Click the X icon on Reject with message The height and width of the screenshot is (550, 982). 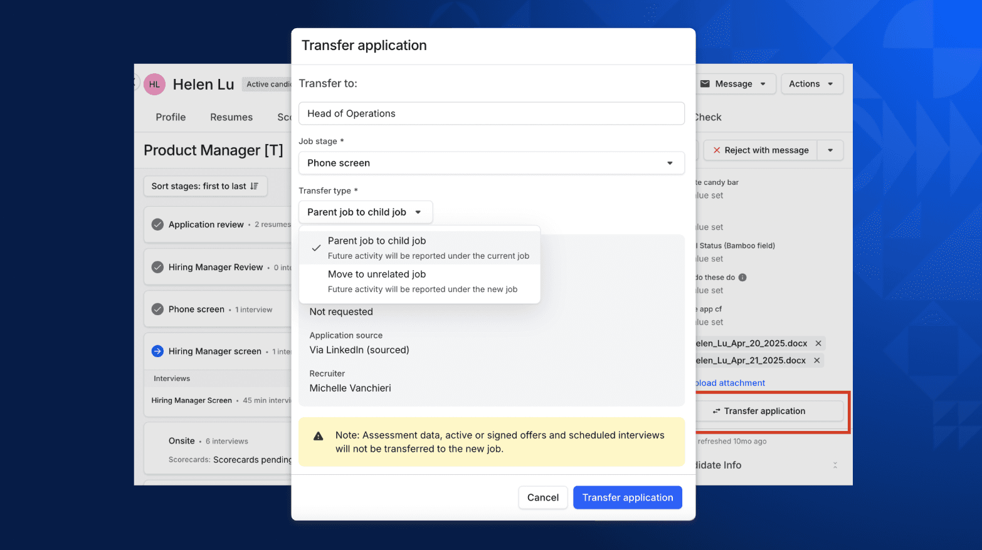coord(717,150)
